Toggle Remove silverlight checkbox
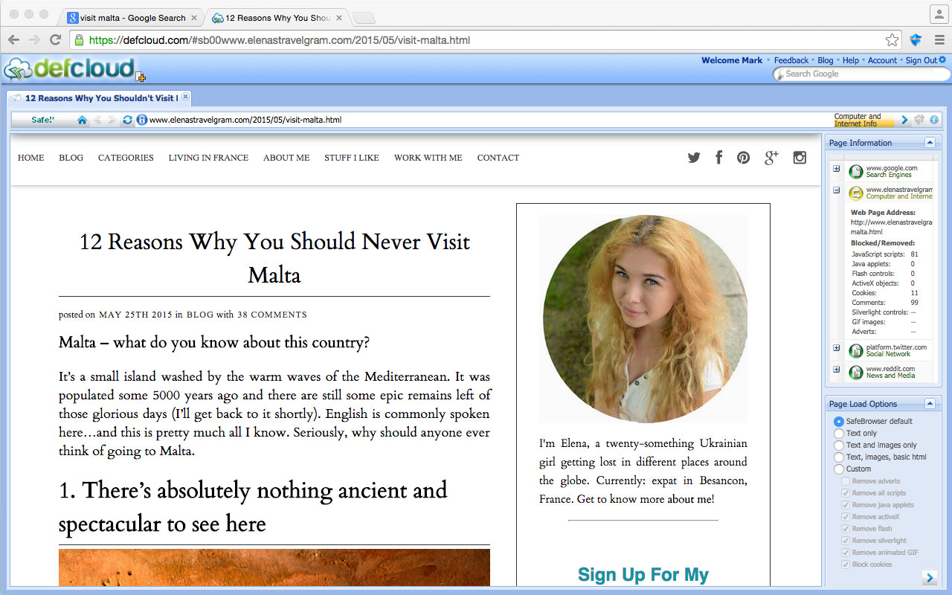Screen dimensions: 952x595 pyautogui.click(x=846, y=541)
